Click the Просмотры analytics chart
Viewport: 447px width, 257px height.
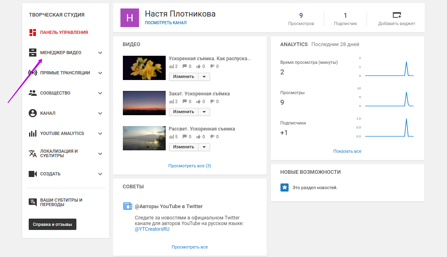tap(389, 99)
